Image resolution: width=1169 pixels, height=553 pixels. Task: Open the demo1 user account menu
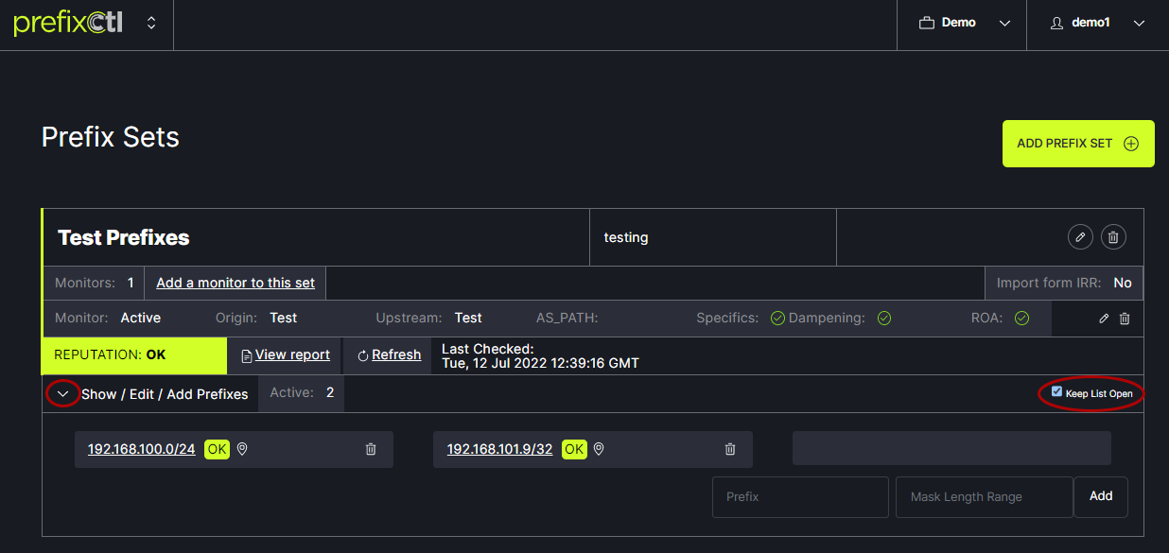[1097, 24]
